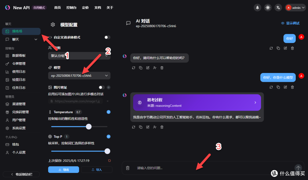This screenshot has height=180, width=308.
Task: Copy the first user message "你好"
Action: pyautogui.click(x=278, y=48)
